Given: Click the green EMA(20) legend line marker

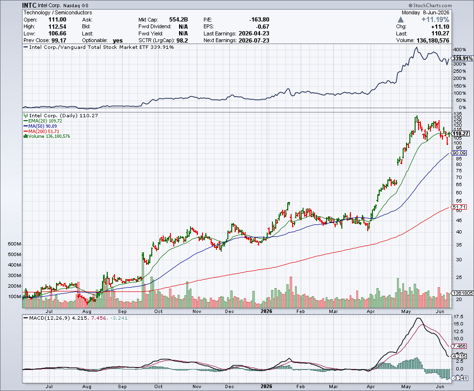Looking at the screenshot, I should click(x=26, y=121).
